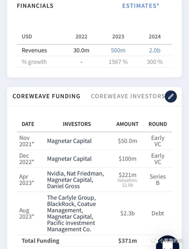Click the 2023 revenue estimate 500m

point(118,50)
